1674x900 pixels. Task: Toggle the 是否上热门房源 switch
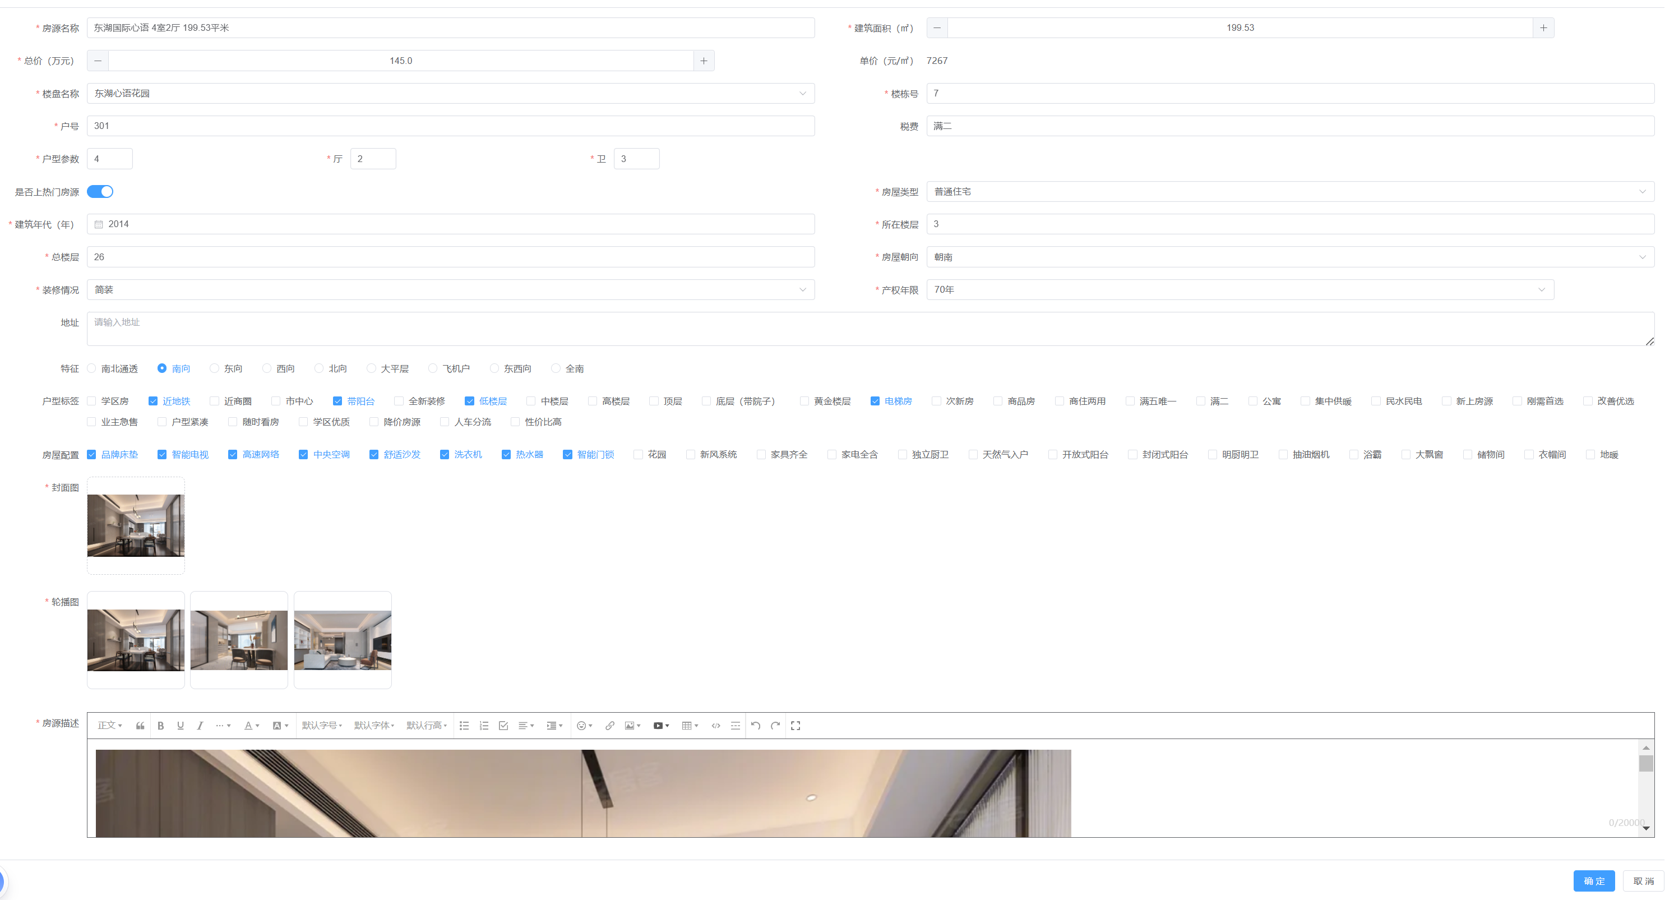[100, 192]
